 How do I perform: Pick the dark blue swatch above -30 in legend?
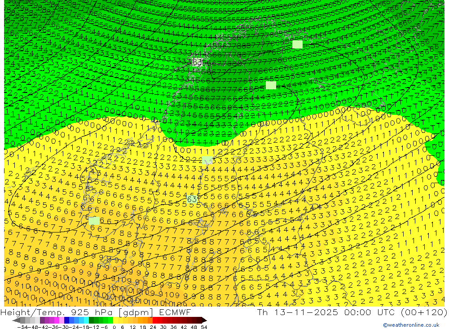point(66,320)
